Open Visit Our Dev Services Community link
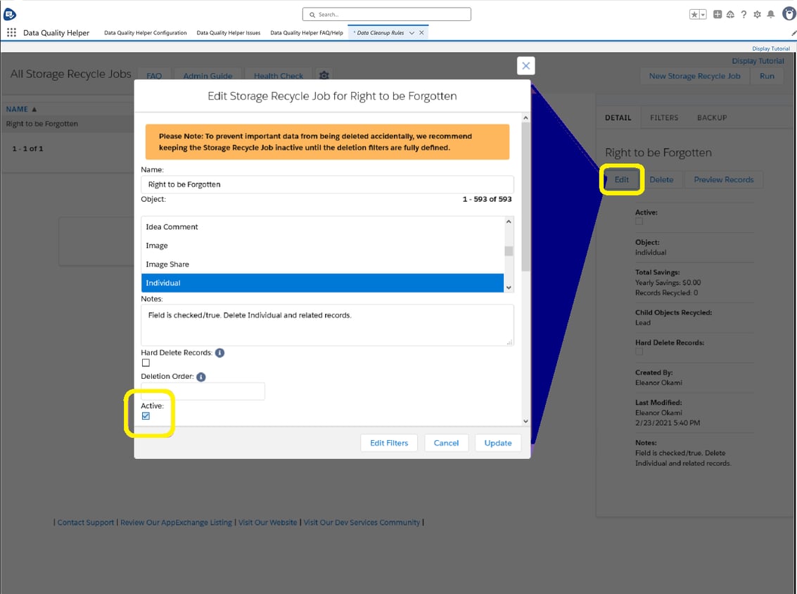Screen dimensions: 797x594 point(362,522)
